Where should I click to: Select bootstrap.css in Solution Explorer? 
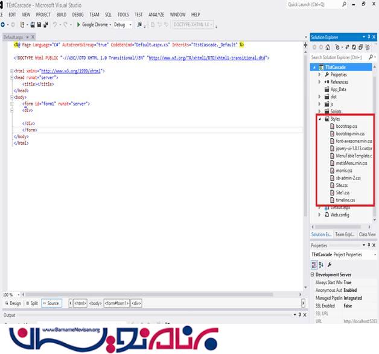coord(346,126)
